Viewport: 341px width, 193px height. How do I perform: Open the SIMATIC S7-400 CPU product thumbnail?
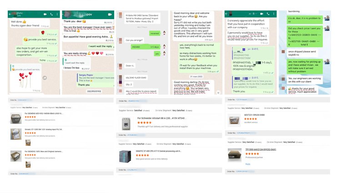[125, 157]
